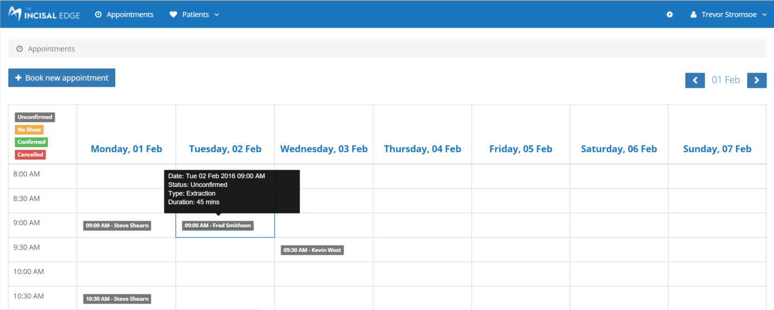Open the 10:30 AM Steve Shearn appointment
This screenshot has width=774, height=310.
pyautogui.click(x=117, y=299)
